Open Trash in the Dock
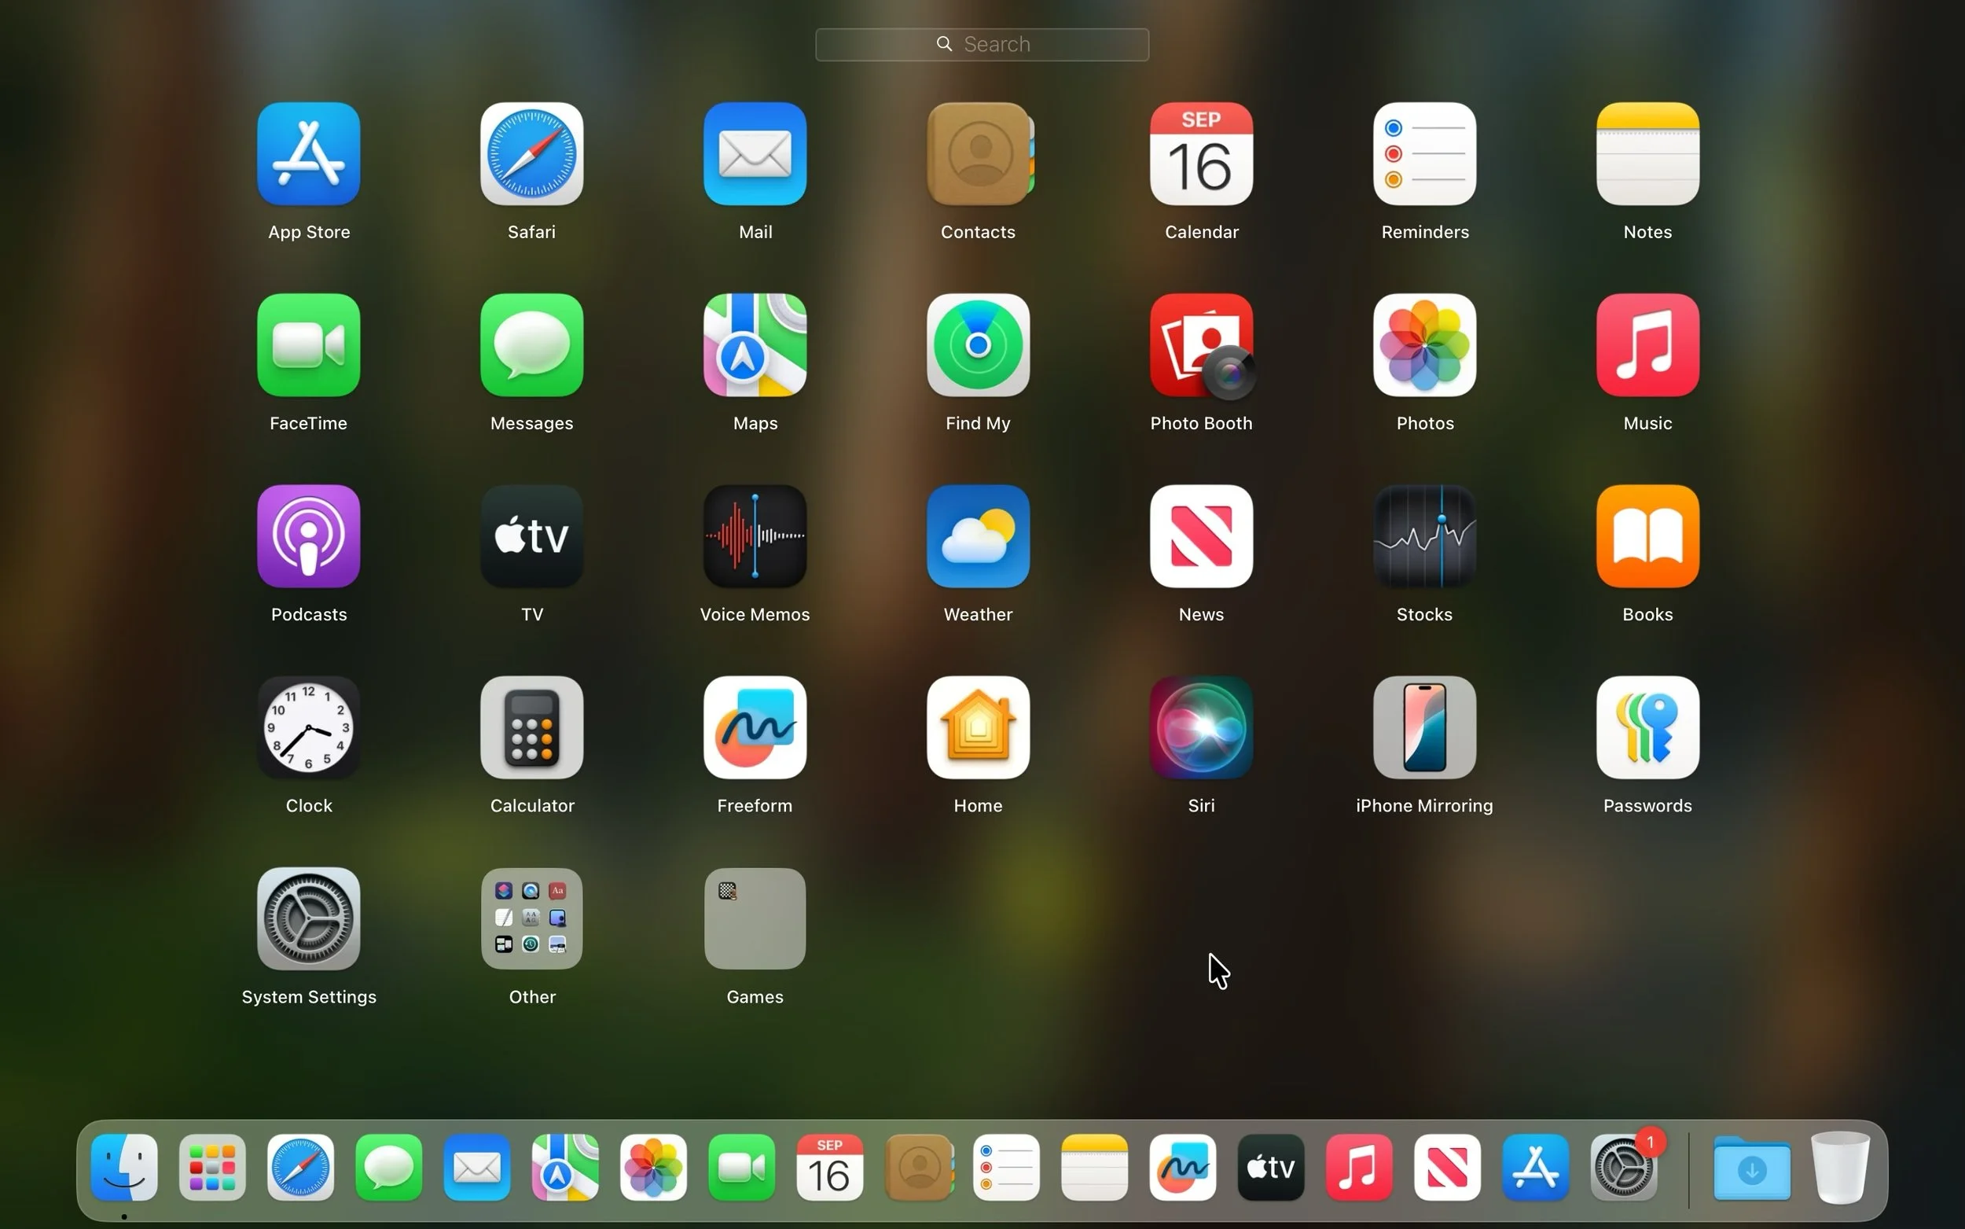Viewport: 1965px width, 1229px height. coord(1840,1167)
